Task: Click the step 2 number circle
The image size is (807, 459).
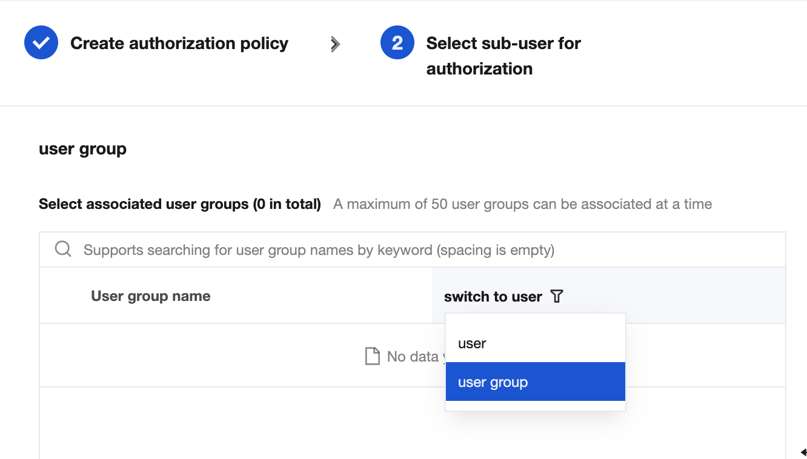Action: pyautogui.click(x=397, y=43)
